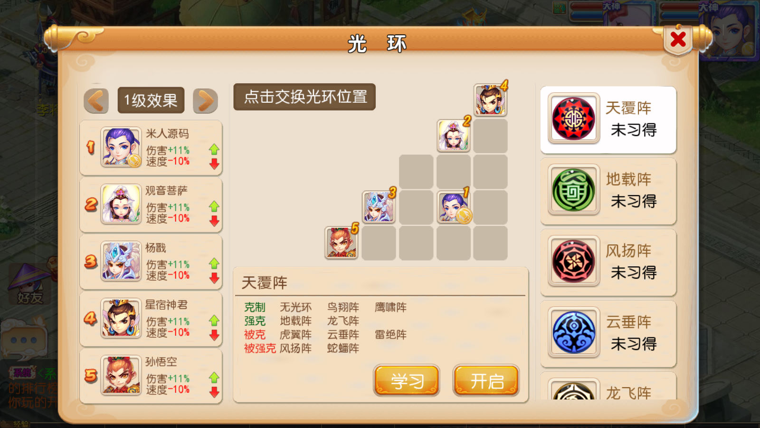Select the partially visible 龙飞阵 entry
760x428 pixels.
click(x=608, y=386)
